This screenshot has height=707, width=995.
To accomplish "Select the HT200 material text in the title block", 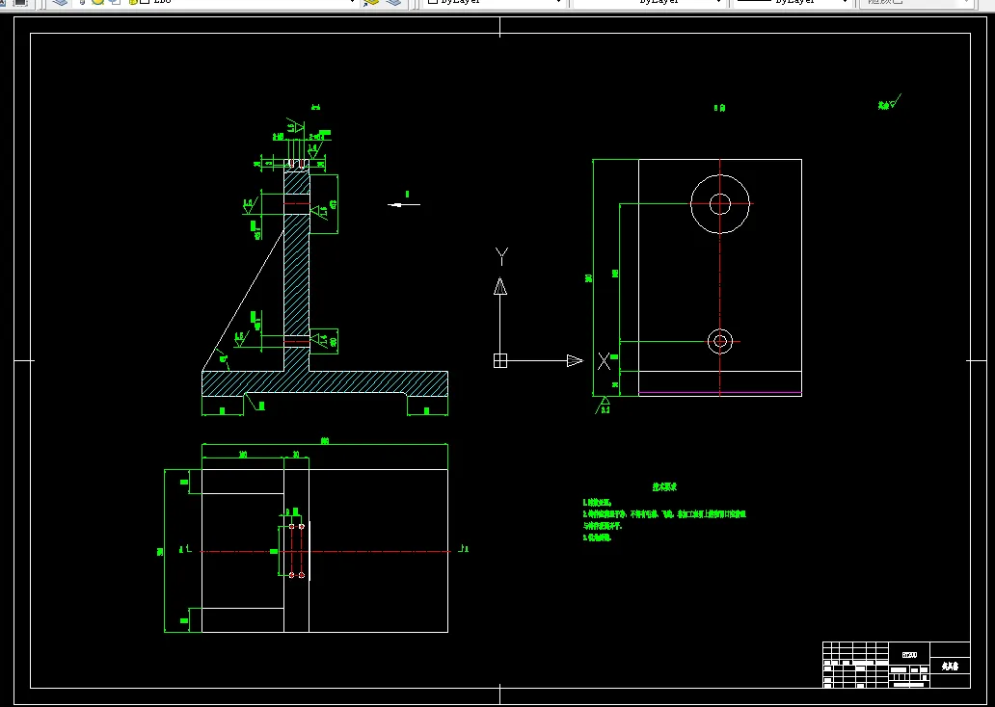I will (908, 654).
